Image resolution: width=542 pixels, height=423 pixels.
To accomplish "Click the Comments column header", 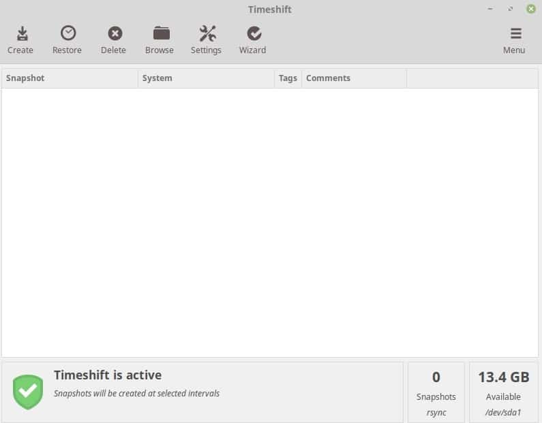I will 354,78.
